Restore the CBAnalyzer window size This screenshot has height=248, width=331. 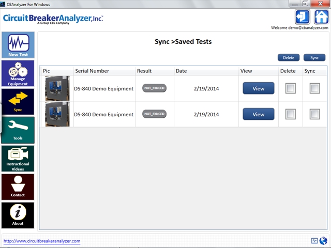tap(305, 4)
